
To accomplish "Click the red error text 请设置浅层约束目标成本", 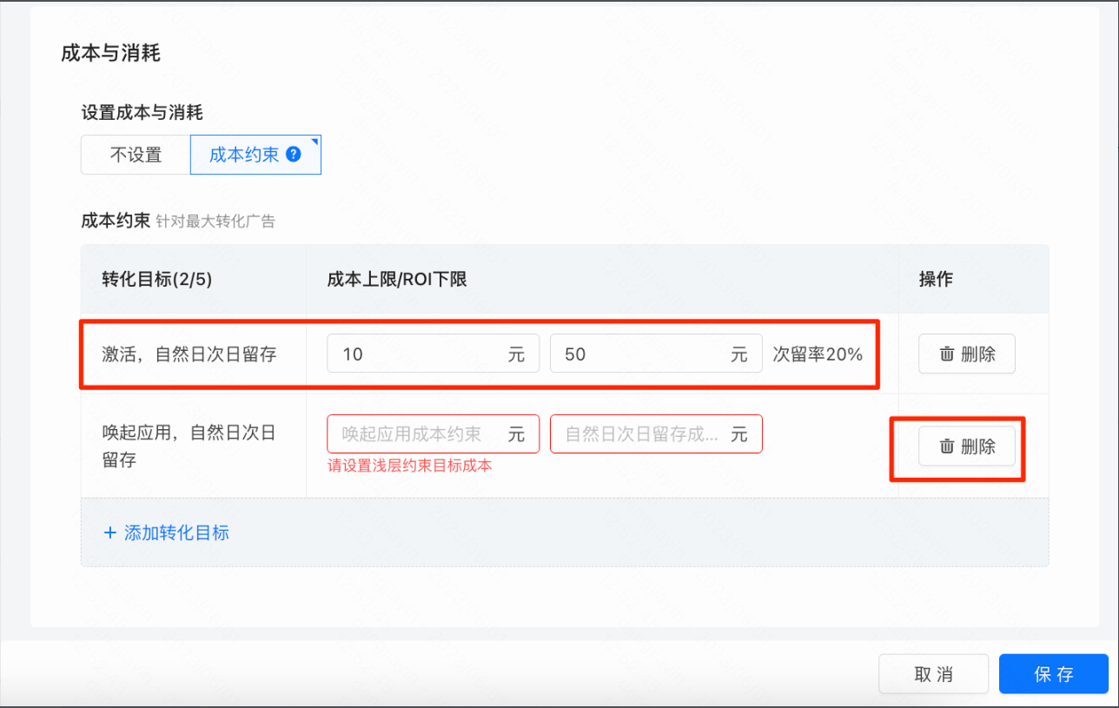I will click(x=407, y=466).
